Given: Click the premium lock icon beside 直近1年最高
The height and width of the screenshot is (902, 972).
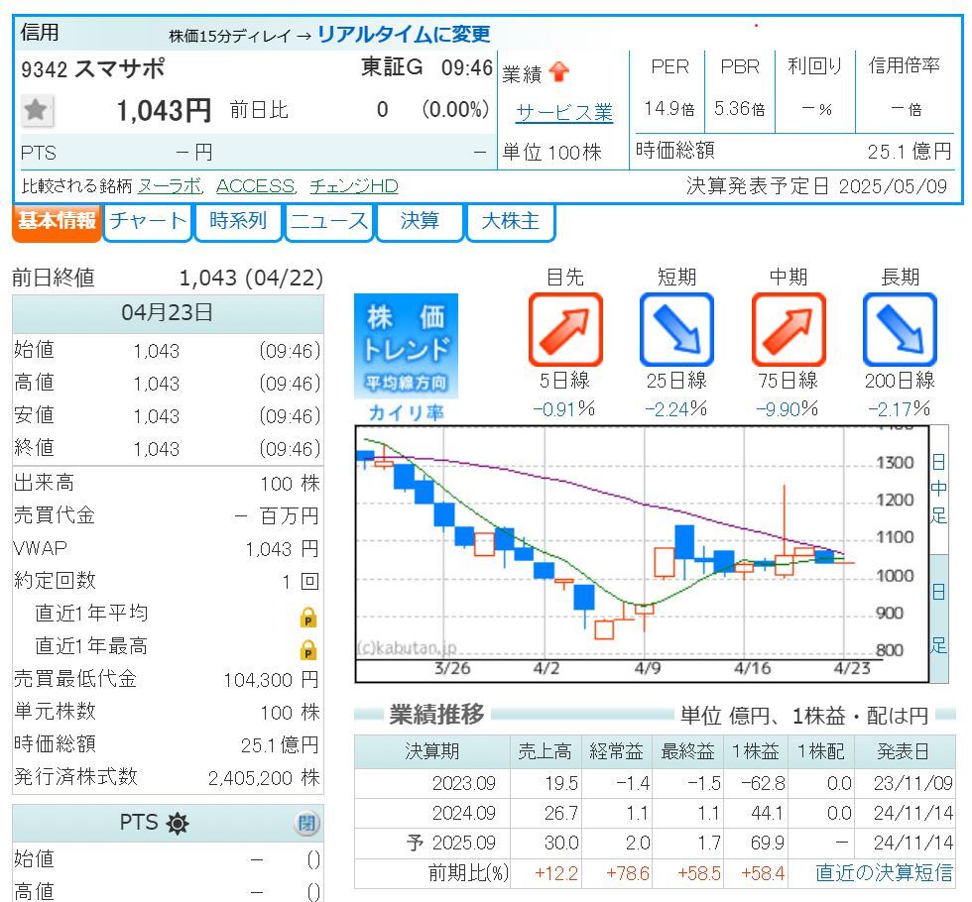Looking at the screenshot, I should point(308,649).
